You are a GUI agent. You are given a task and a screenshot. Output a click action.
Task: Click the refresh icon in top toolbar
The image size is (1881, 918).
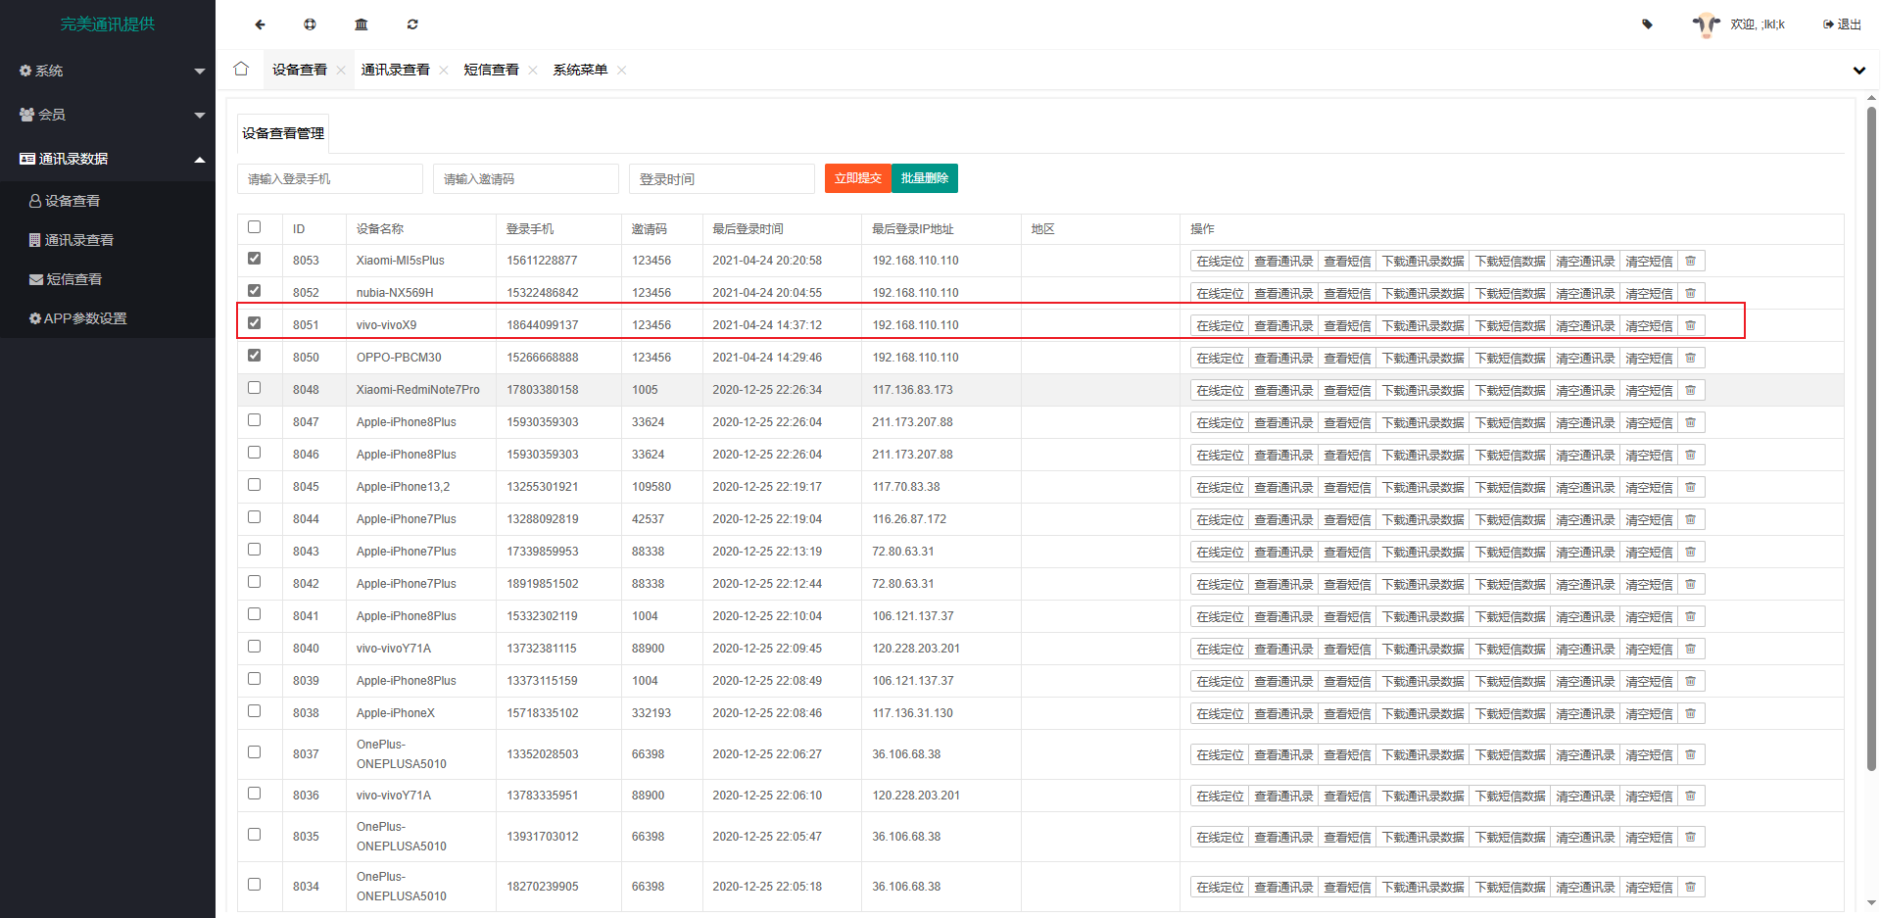pyautogui.click(x=412, y=24)
